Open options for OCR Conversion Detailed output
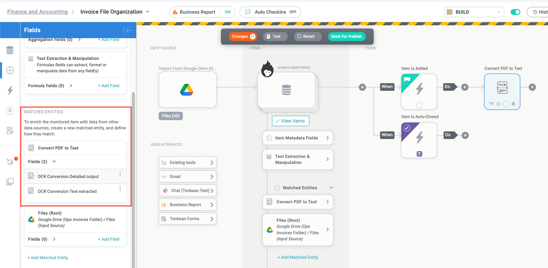 (120, 174)
